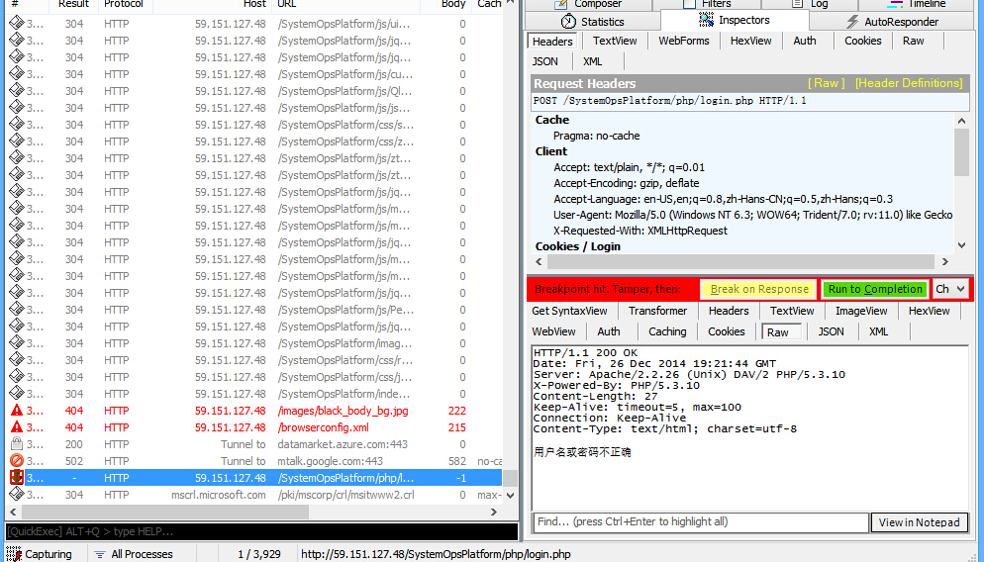Select request TextView tab

pyautogui.click(x=615, y=41)
